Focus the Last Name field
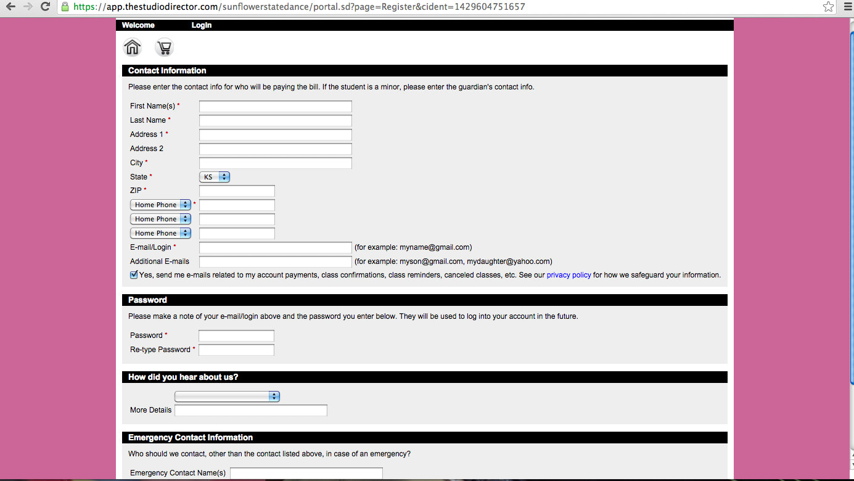Screen dimensions: 854x481 (276, 120)
